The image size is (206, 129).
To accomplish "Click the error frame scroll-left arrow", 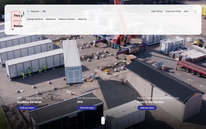I will click(10, 29).
